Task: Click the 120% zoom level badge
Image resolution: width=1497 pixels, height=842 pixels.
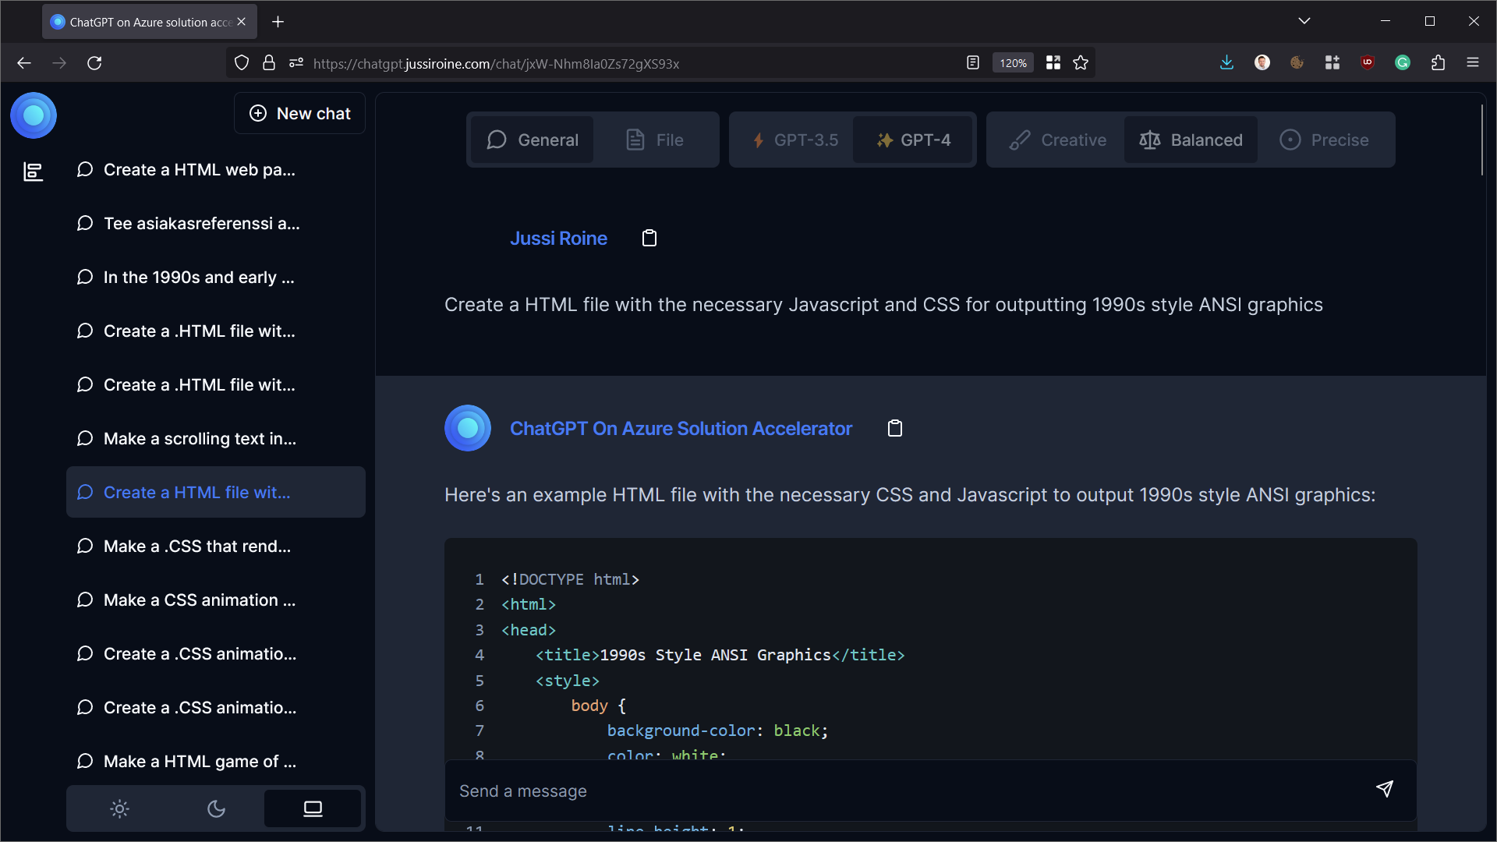Action: [1013, 63]
